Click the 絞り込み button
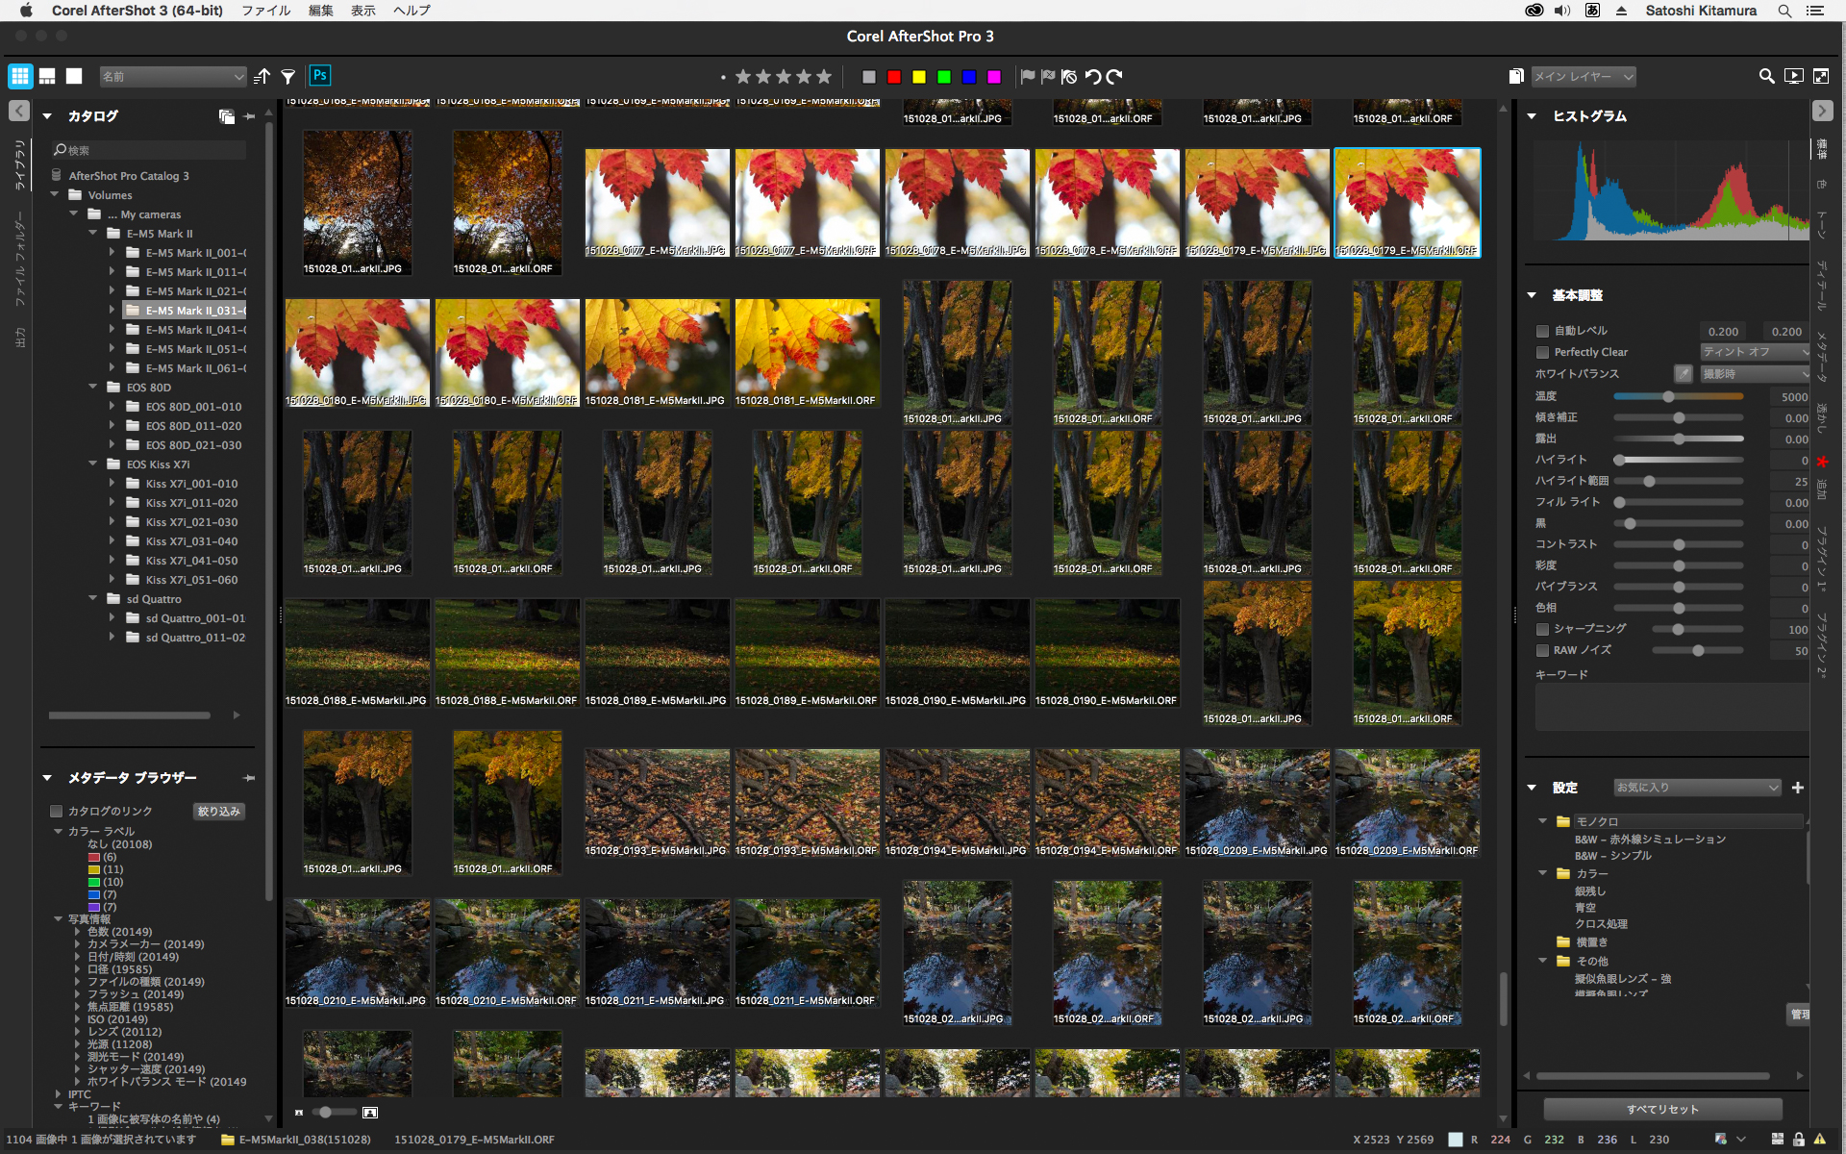1846x1154 pixels. (218, 812)
